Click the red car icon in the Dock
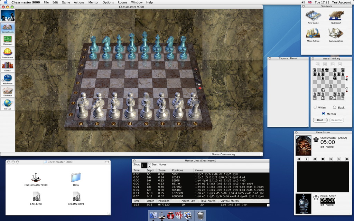This screenshot has width=354, height=221. pos(170,215)
